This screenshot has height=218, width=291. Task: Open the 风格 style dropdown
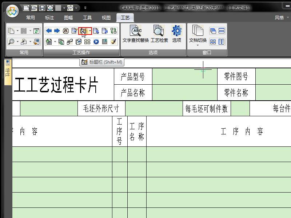(281, 17)
